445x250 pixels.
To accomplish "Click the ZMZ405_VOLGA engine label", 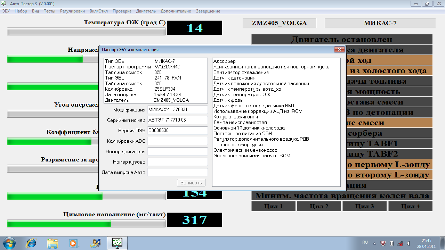I will [280, 23].
